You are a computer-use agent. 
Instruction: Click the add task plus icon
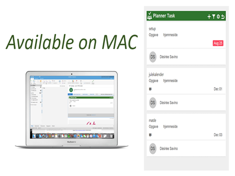point(209,16)
